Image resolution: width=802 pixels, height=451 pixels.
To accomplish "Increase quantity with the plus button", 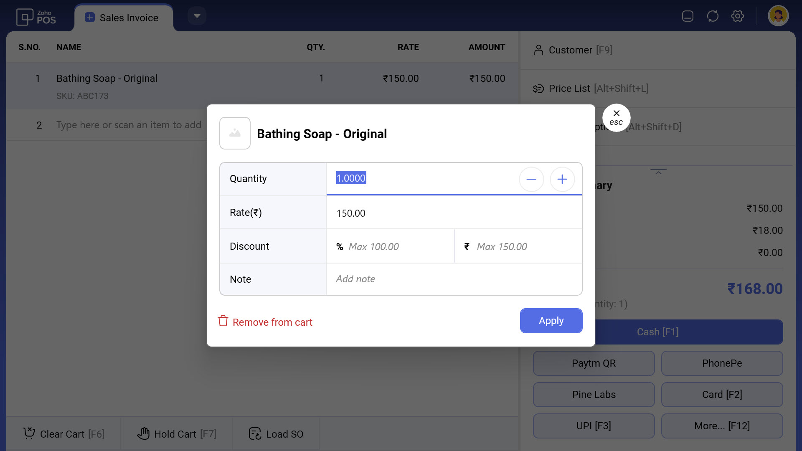I will pos(562,179).
